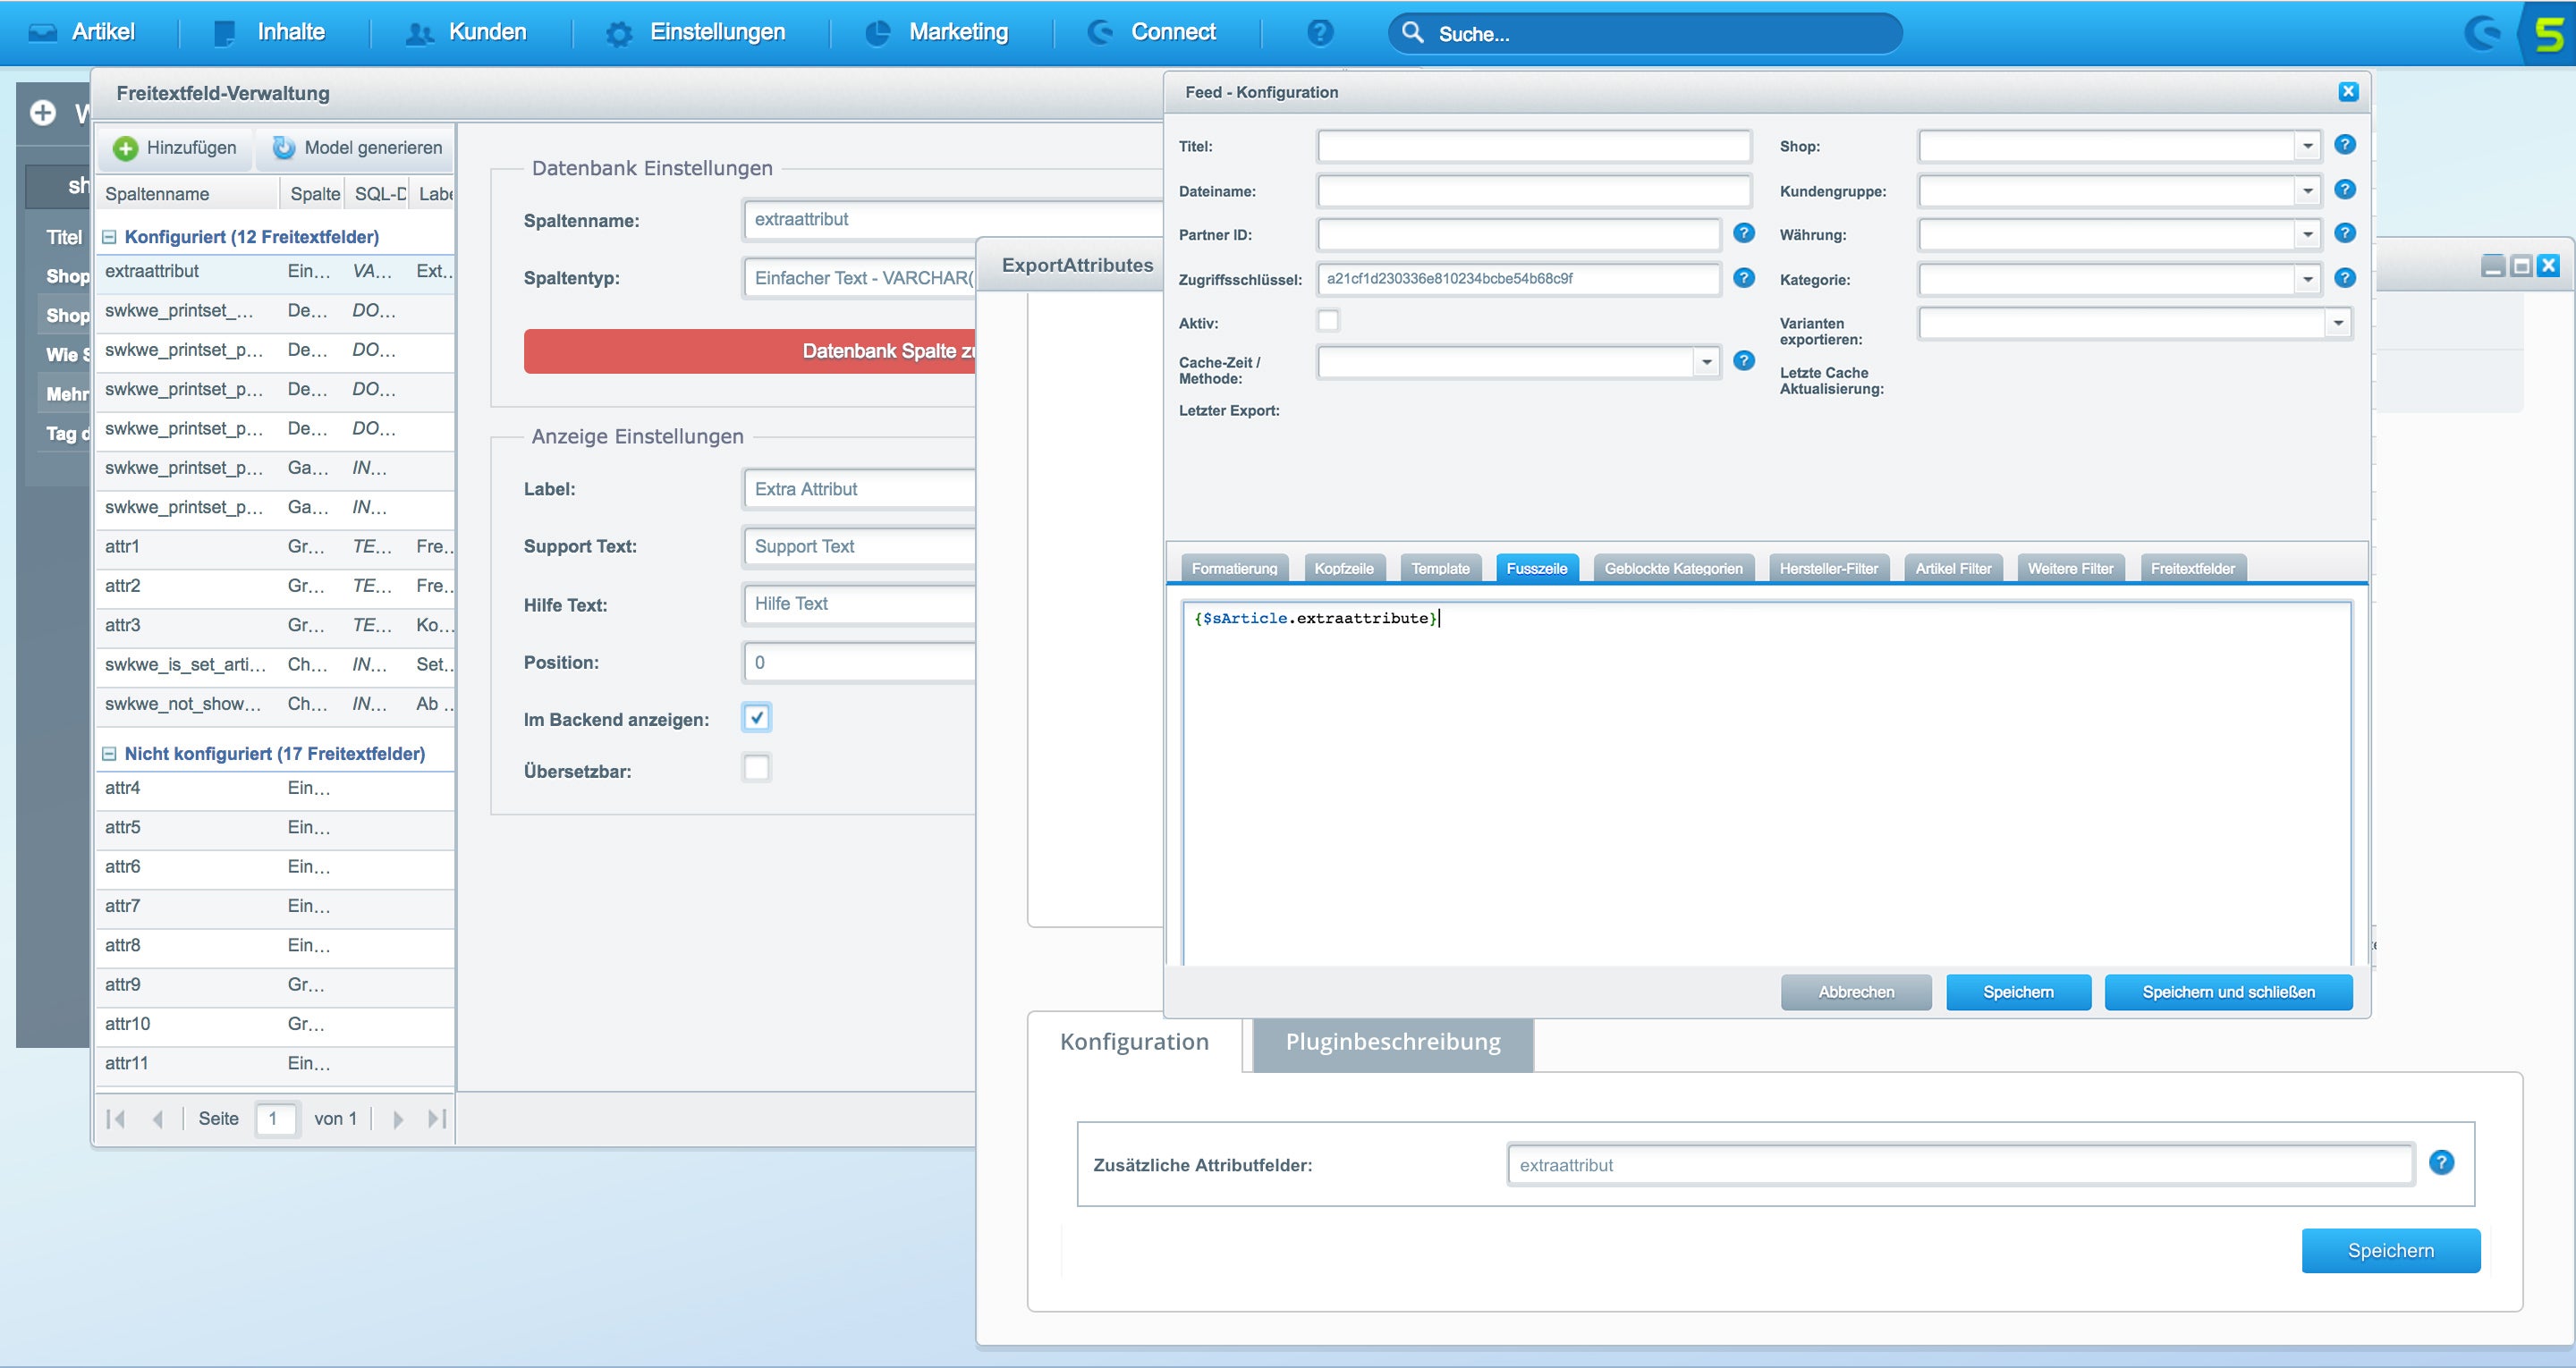Open the Inhalte menu

270,32
